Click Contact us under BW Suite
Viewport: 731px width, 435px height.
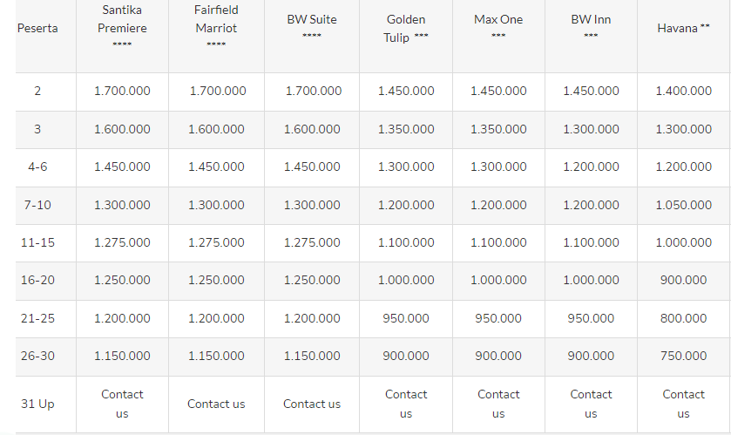coord(312,404)
